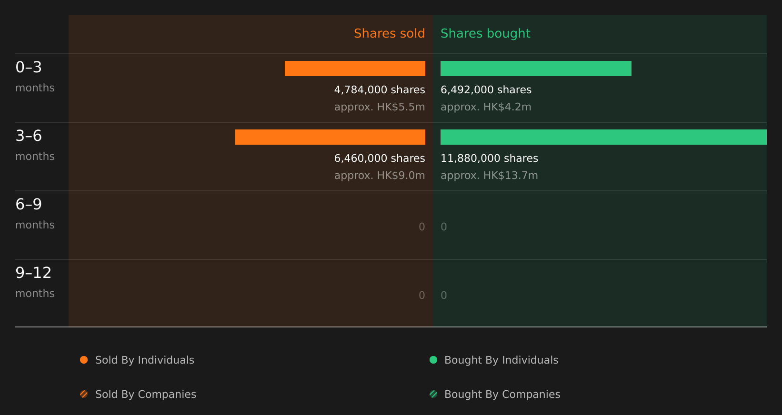Click the 11,880,000 shares value

[489, 158]
